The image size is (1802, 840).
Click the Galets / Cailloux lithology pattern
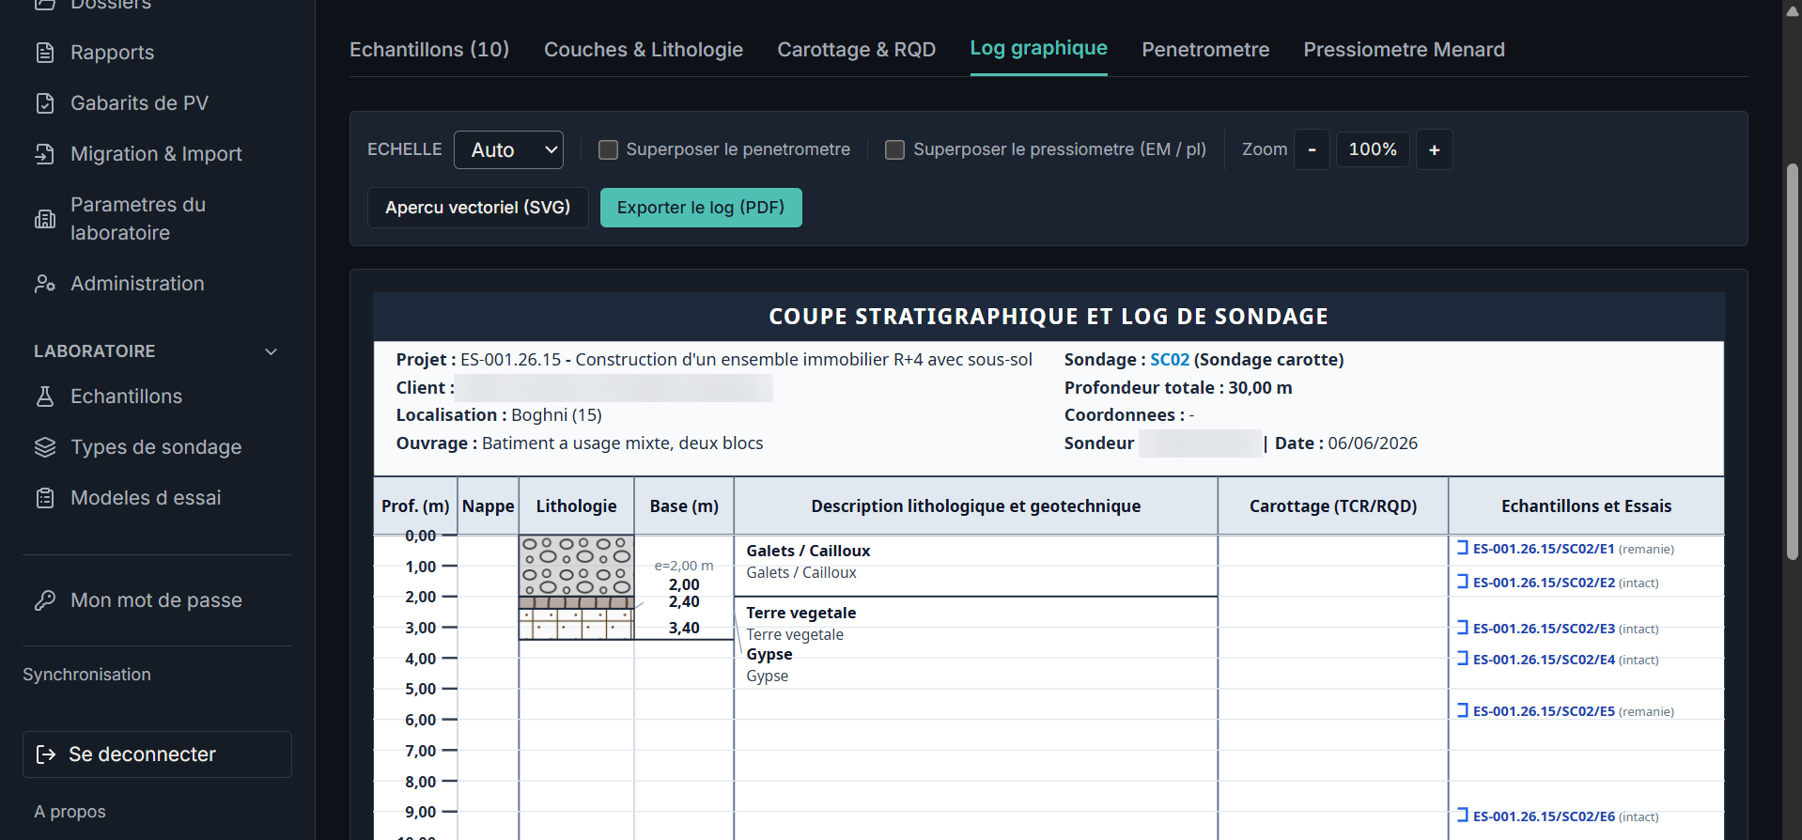coord(576,566)
